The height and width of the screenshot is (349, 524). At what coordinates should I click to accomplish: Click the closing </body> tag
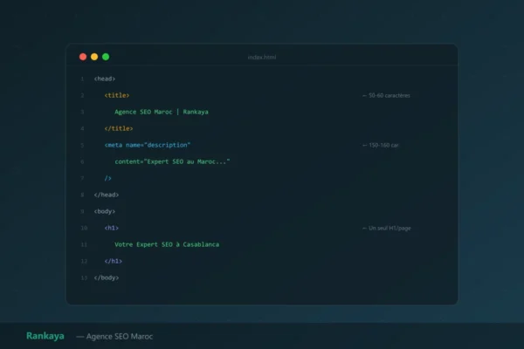pyautogui.click(x=107, y=277)
